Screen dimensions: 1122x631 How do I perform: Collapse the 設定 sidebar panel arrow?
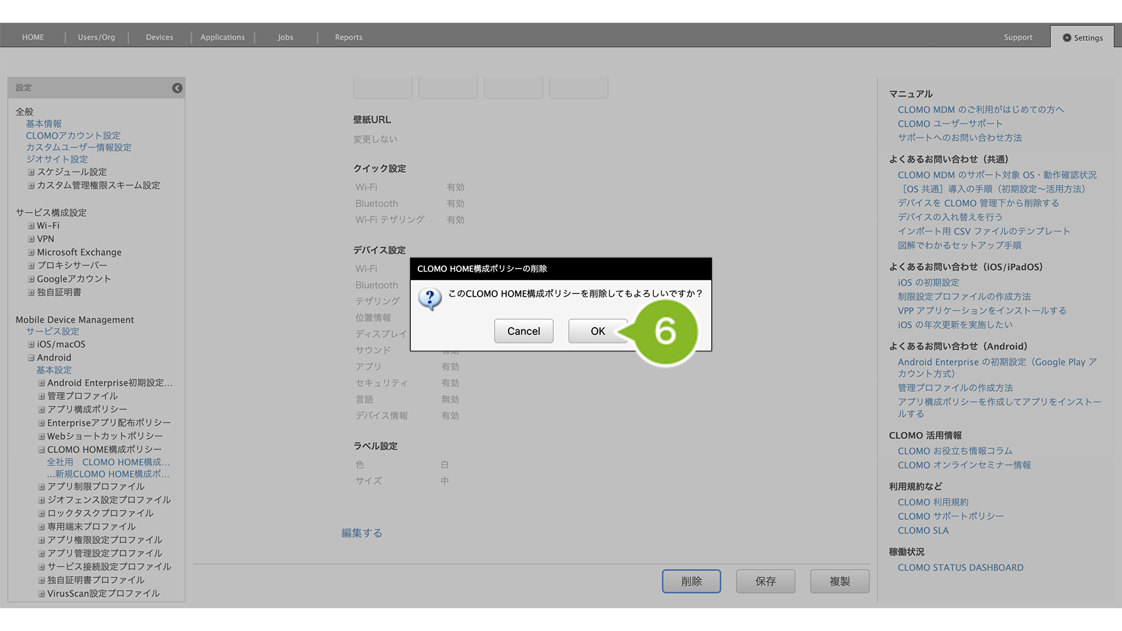tap(177, 88)
